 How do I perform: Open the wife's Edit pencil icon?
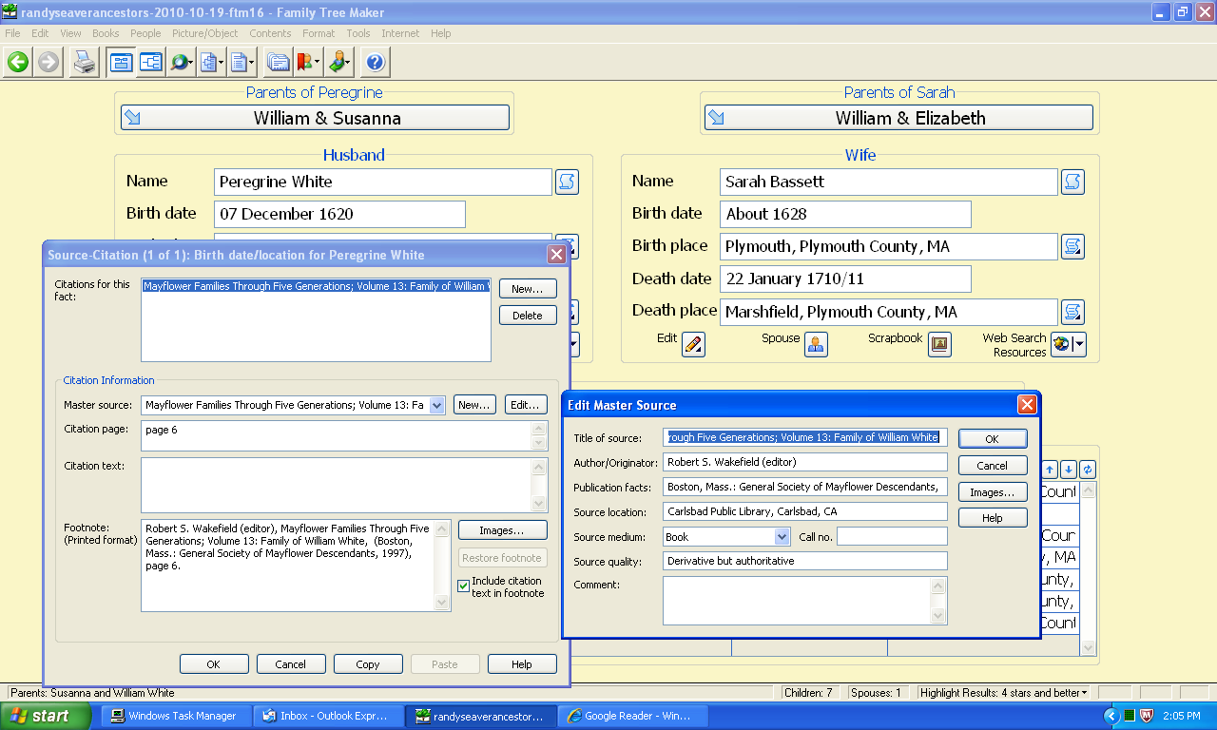(693, 344)
